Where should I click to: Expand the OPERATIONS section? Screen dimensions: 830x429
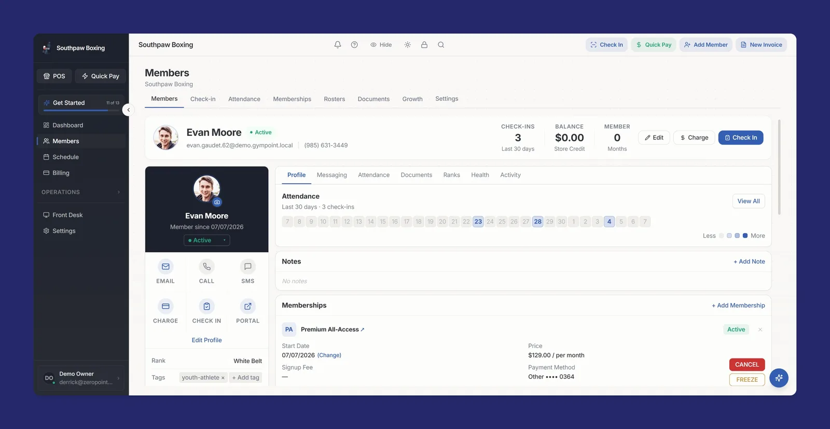[81, 192]
